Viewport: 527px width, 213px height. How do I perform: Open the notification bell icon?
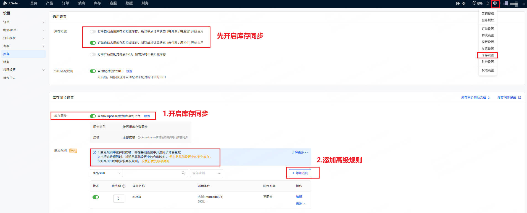pyautogui.click(x=488, y=3)
